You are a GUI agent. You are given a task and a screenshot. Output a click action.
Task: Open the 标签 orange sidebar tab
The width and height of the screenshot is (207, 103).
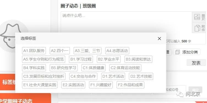pyautogui.click(x=8, y=82)
